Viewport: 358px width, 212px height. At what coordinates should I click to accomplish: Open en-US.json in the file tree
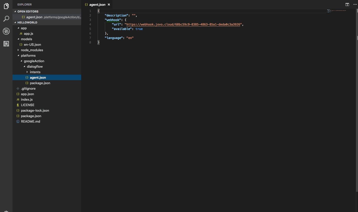pyautogui.click(x=47, y=44)
